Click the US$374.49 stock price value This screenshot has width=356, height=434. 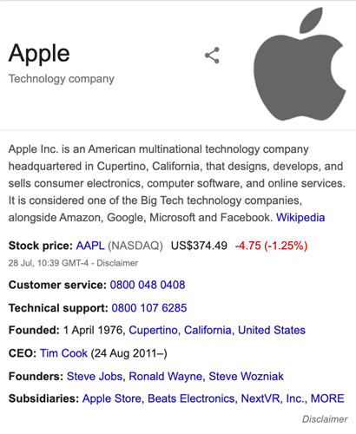coord(199,246)
